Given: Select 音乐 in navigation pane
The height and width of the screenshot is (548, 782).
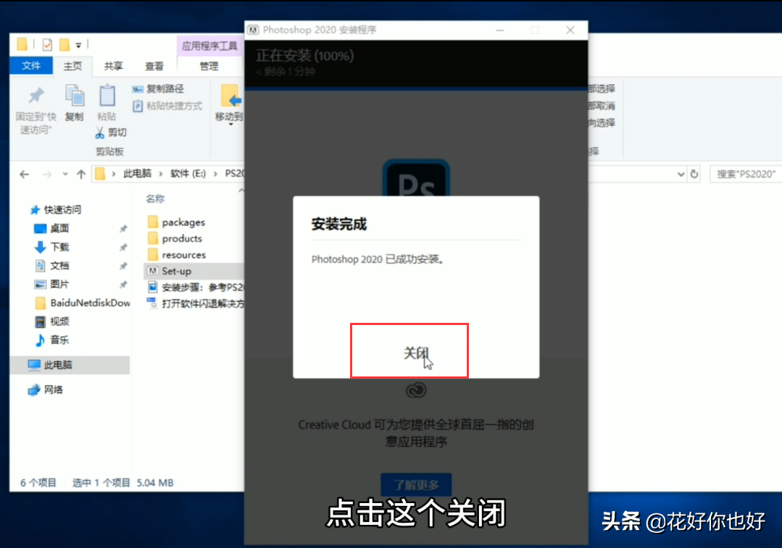Looking at the screenshot, I should (x=51, y=340).
